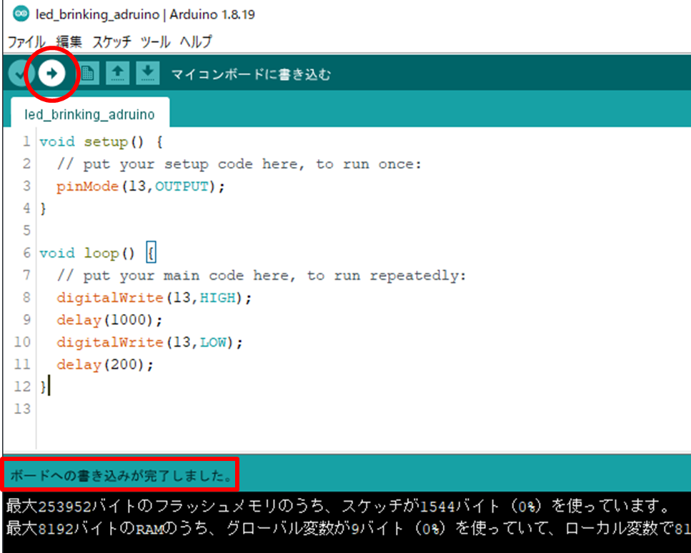This screenshot has width=691, height=553.
Task: Click 'digitalWrite(13,LOW);' line
Action: [149, 343]
